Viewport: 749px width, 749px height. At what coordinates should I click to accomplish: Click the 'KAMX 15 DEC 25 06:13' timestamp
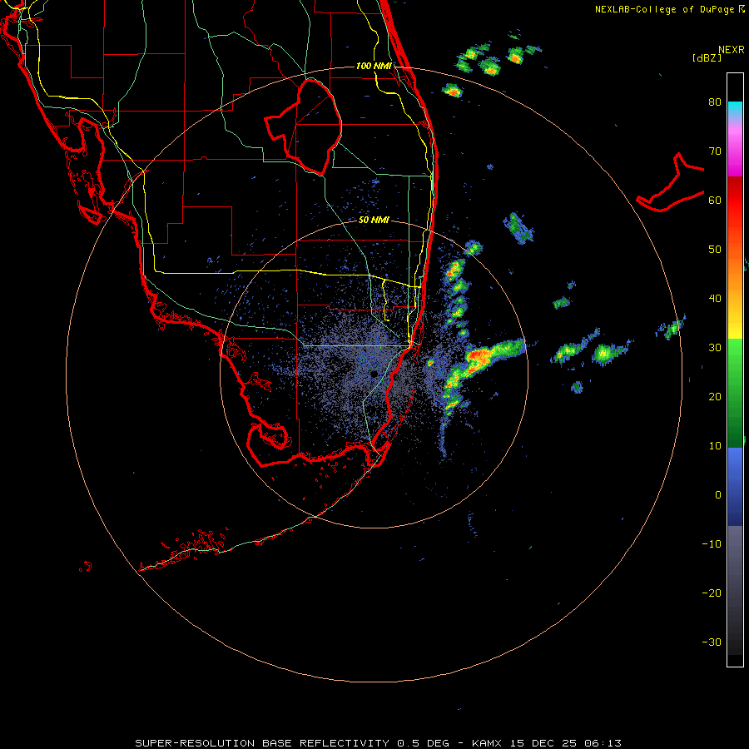[547, 743]
